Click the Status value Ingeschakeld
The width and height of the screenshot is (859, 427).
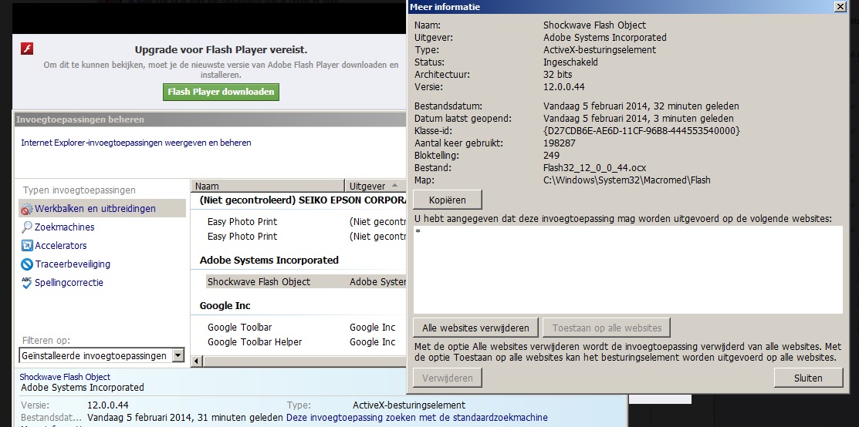(x=570, y=62)
